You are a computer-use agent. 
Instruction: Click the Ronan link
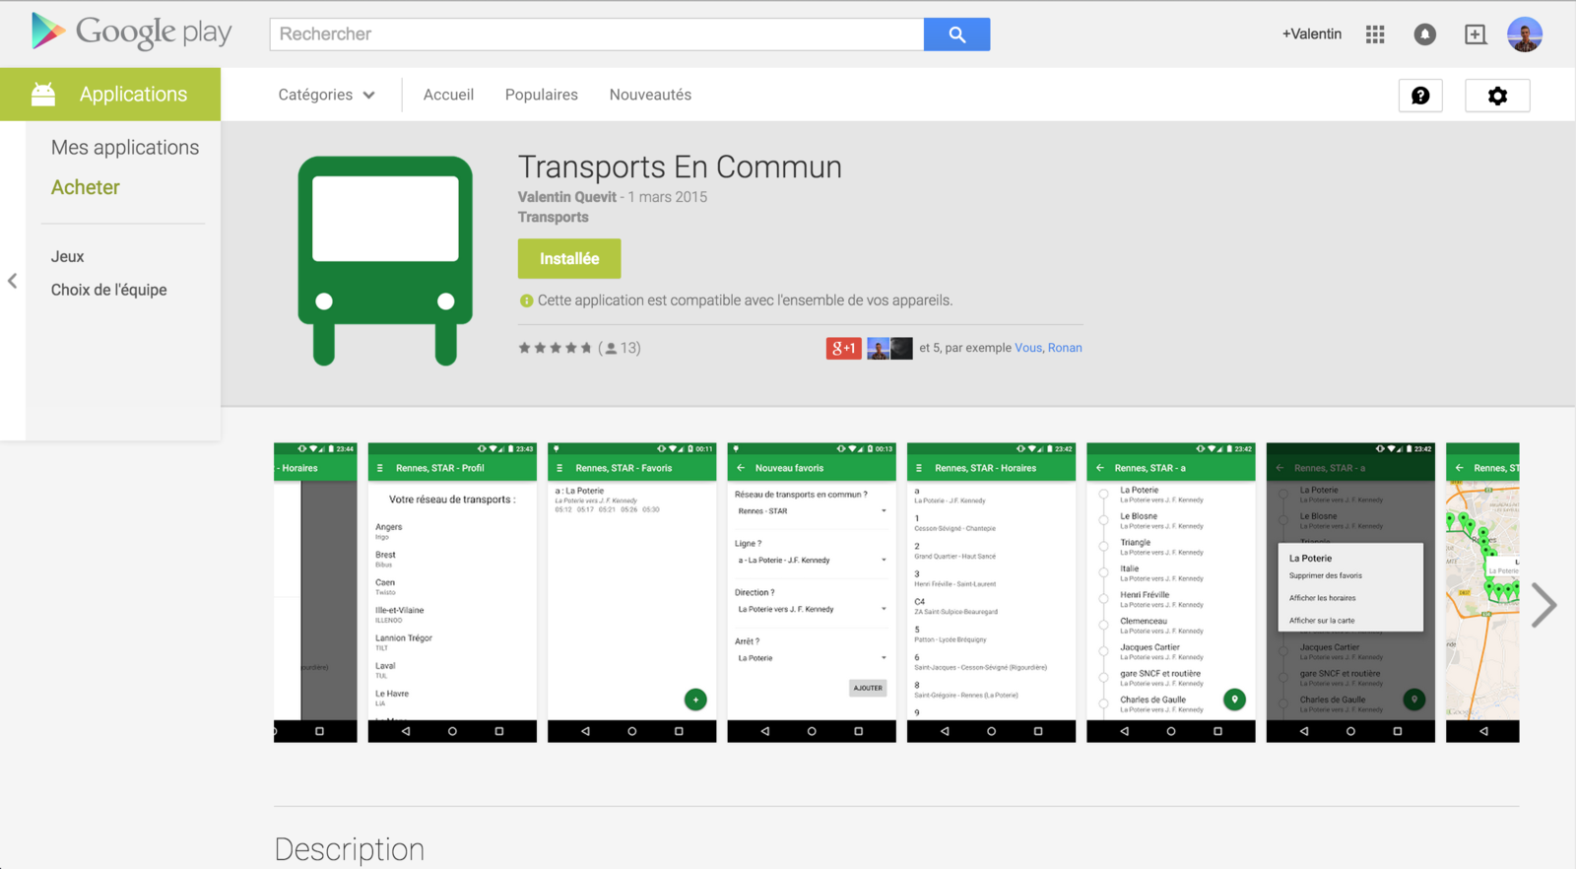(1065, 348)
